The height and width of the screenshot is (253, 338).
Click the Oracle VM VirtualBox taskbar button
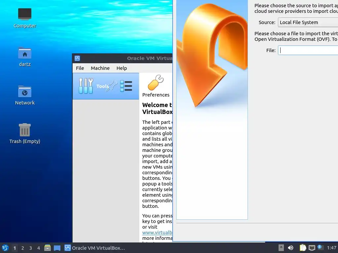(95, 248)
